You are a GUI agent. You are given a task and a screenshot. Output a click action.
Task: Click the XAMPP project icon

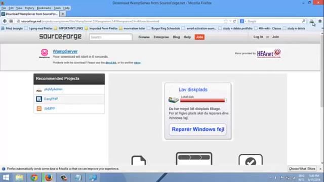click(39, 109)
